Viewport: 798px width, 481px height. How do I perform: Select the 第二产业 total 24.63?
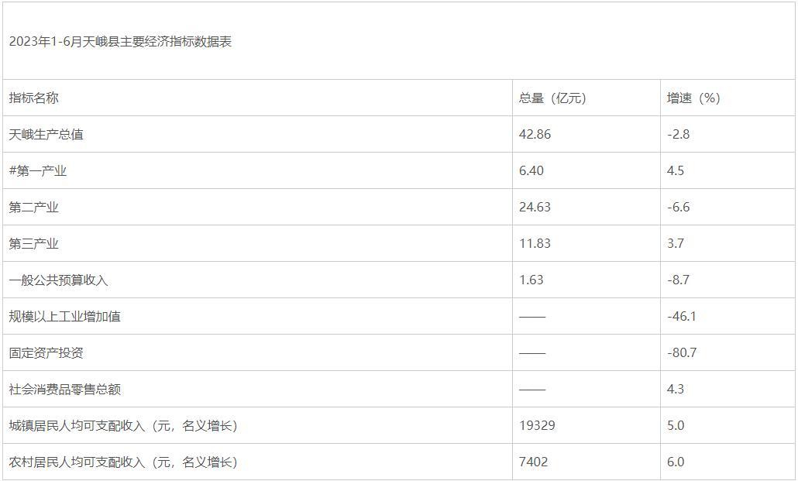(535, 207)
